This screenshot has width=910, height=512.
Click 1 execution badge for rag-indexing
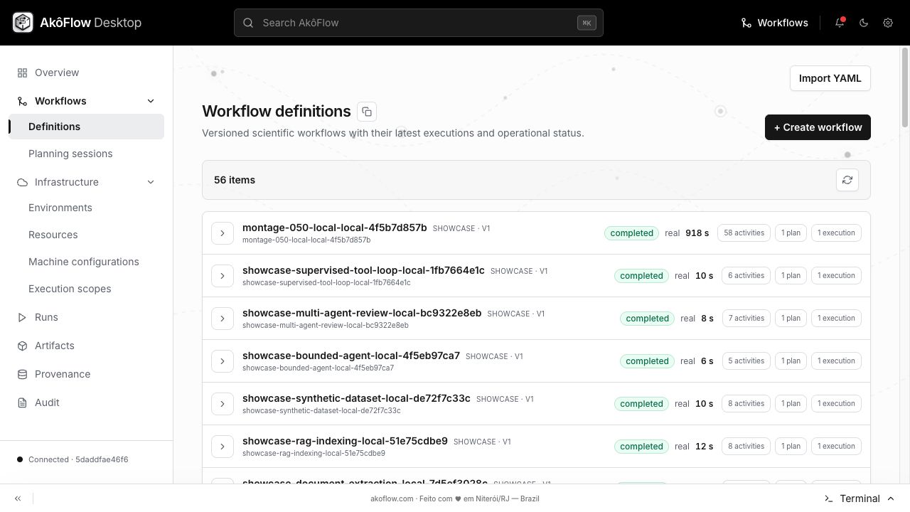[x=836, y=447]
